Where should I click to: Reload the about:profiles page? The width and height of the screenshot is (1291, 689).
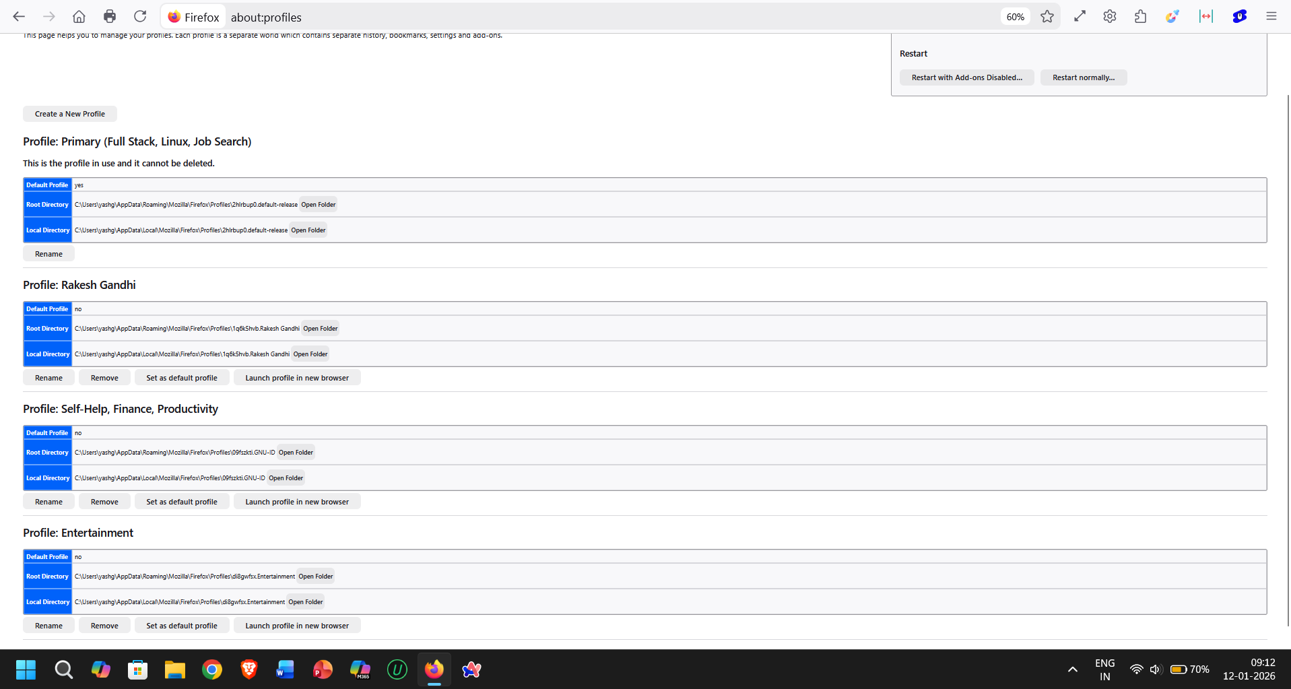[x=140, y=17]
